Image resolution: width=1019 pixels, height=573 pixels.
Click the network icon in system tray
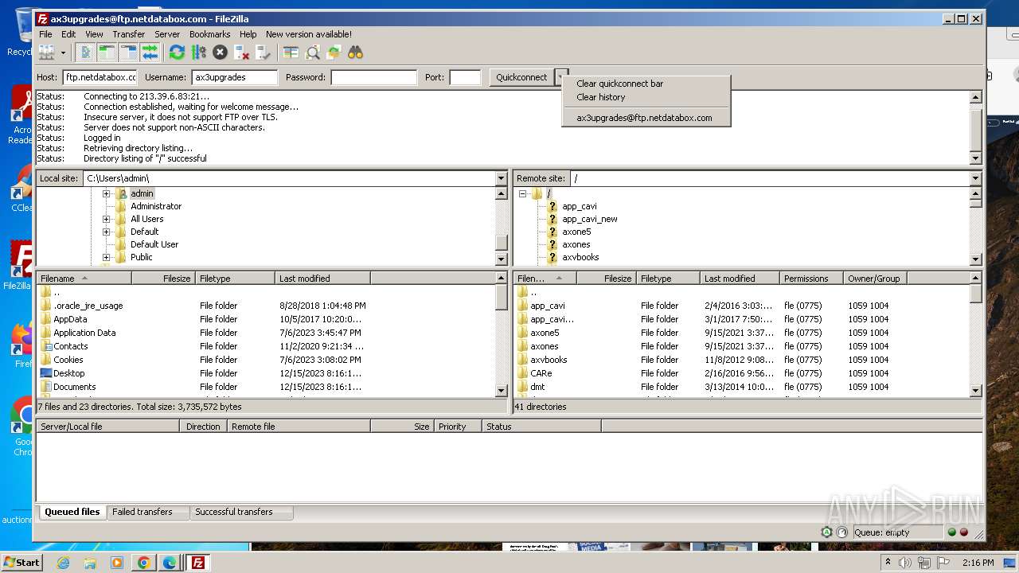pyautogui.click(x=923, y=563)
